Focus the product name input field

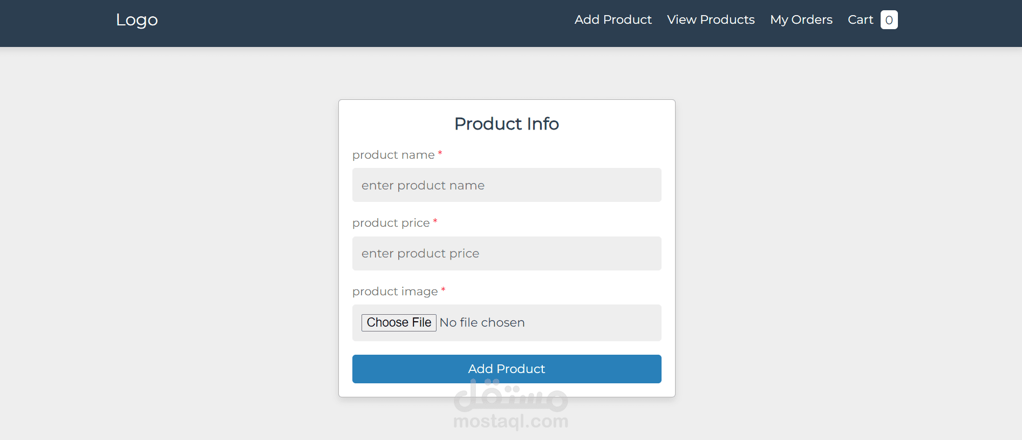(507, 185)
